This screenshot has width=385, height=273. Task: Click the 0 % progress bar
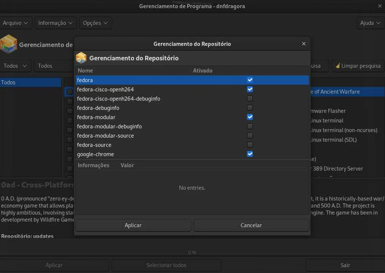[192, 252]
